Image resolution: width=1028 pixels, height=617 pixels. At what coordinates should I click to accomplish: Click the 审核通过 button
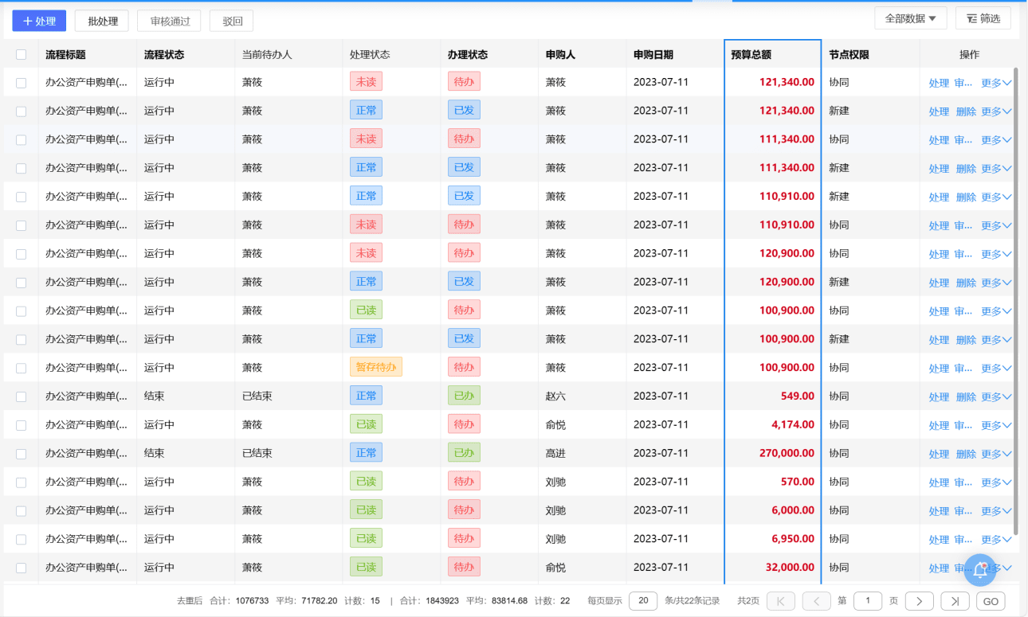click(x=169, y=21)
